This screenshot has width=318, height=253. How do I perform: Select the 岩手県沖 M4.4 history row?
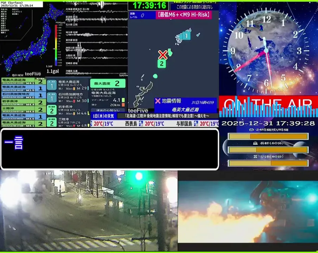point(24,102)
